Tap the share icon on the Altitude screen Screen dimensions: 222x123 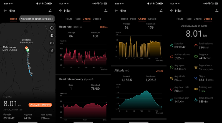(x=161, y=11)
